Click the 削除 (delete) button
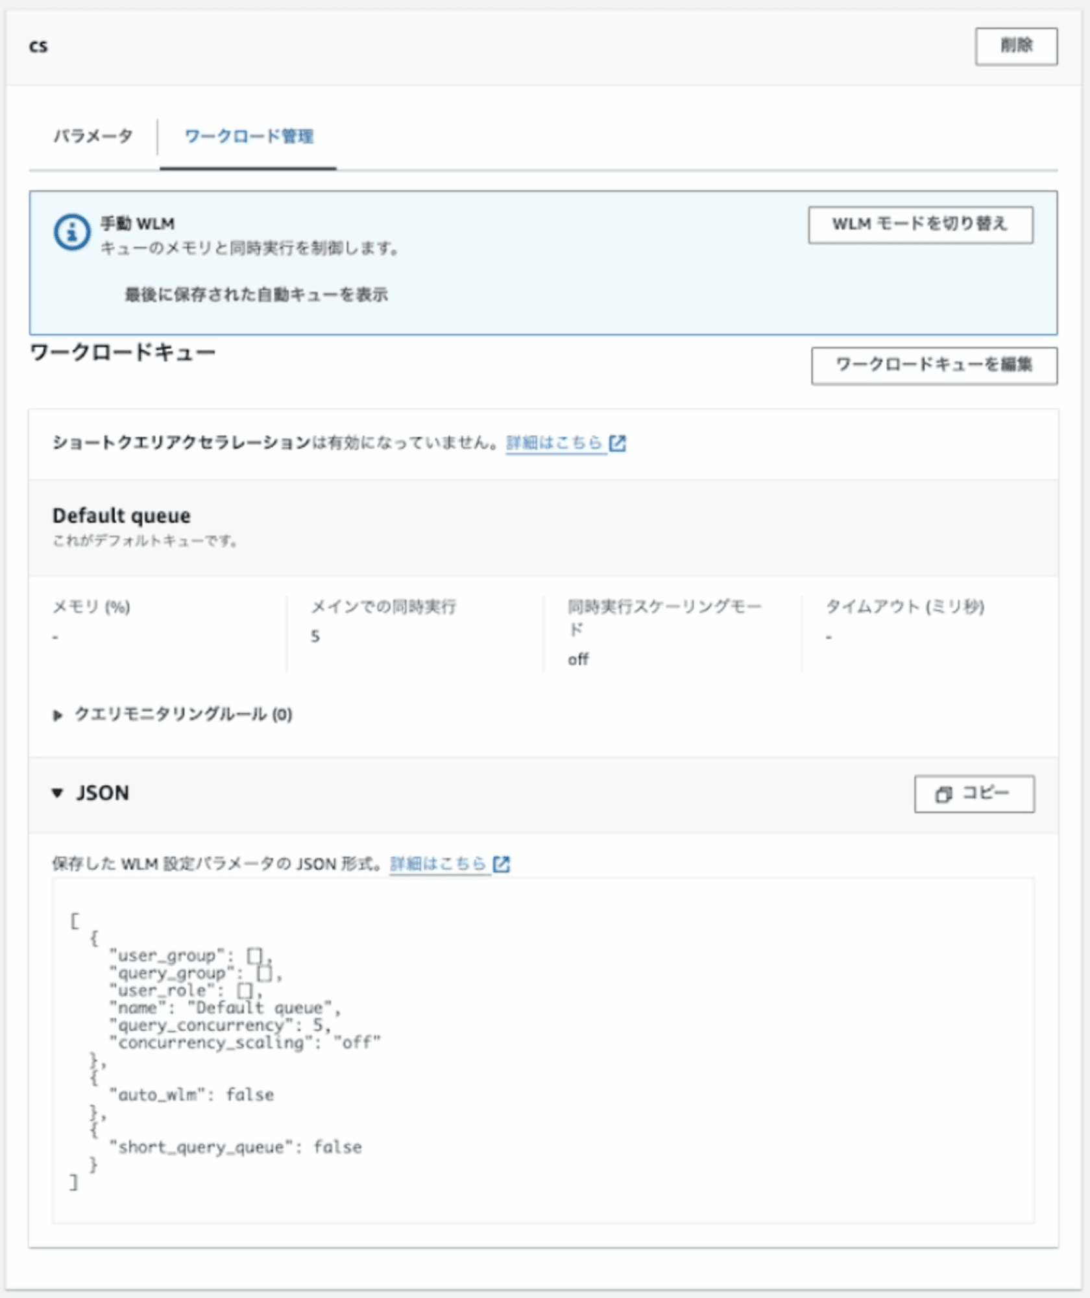The height and width of the screenshot is (1298, 1090). (x=1016, y=46)
